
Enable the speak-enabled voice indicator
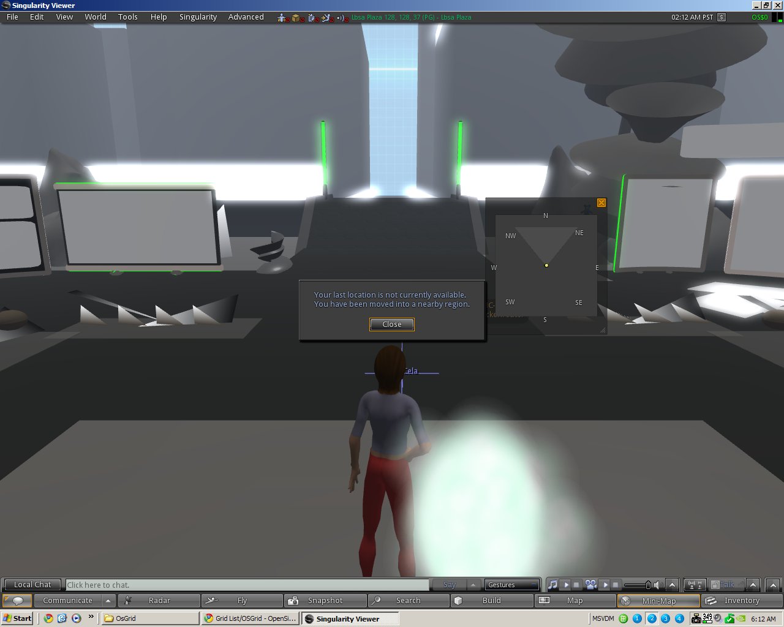695,585
